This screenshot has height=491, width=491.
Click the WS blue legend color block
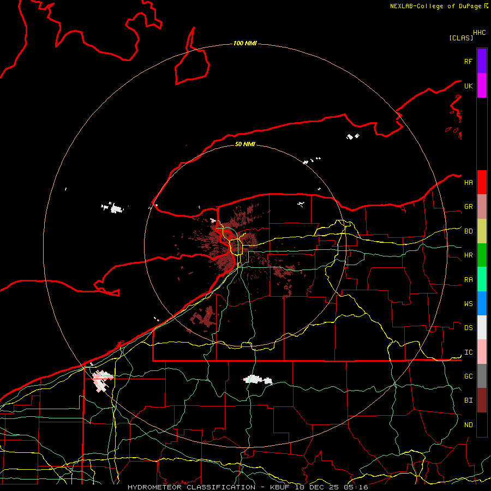482,303
